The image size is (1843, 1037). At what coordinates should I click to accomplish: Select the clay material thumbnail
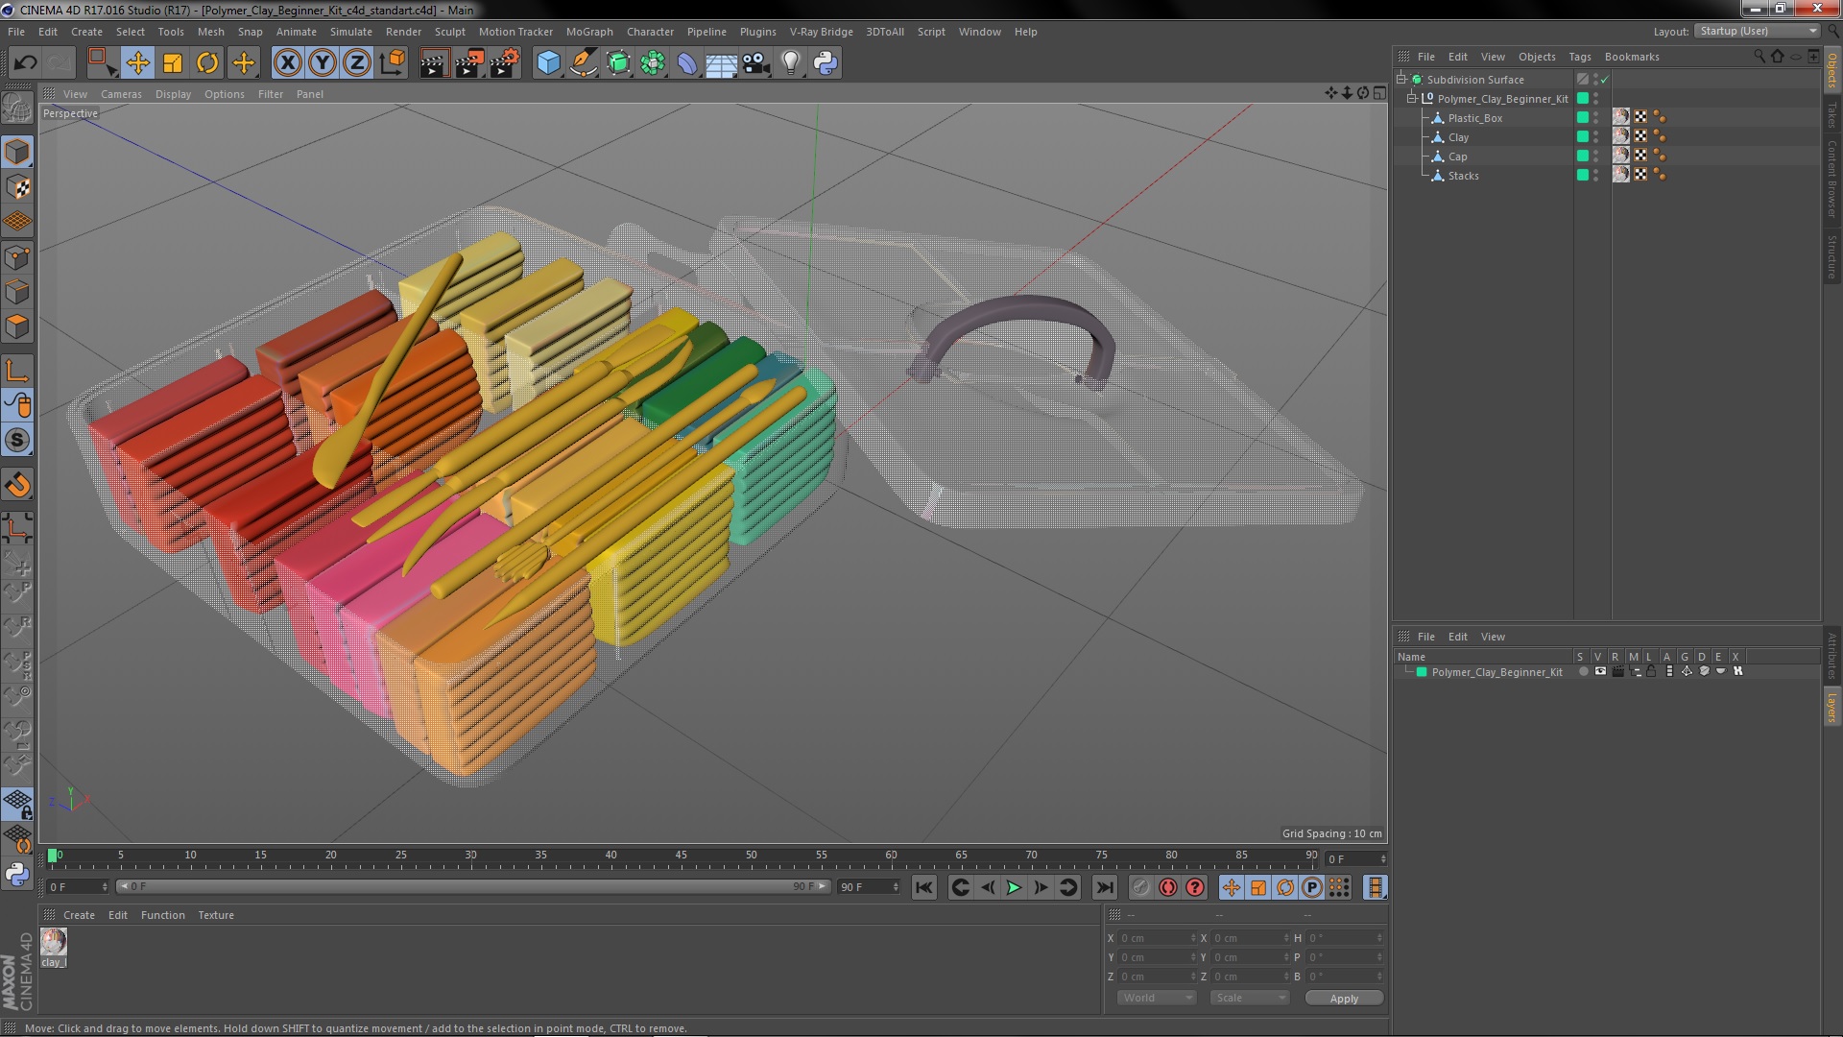pos(54,942)
